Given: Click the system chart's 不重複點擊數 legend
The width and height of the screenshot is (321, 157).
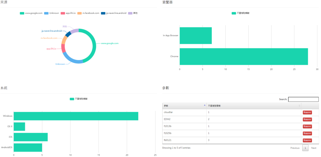Looking at the screenshot, I should pyautogui.click(x=78, y=99).
